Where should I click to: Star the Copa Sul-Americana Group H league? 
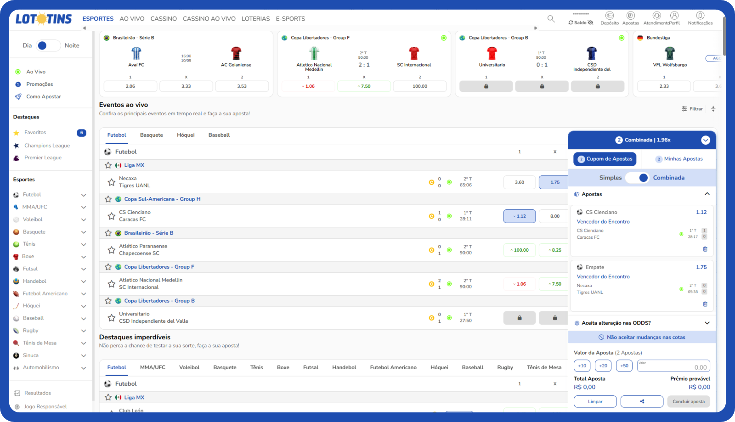(108, 199)
